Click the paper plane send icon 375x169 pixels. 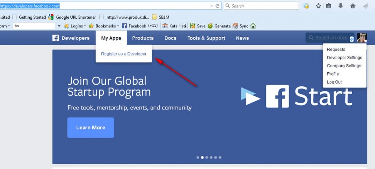365,6
